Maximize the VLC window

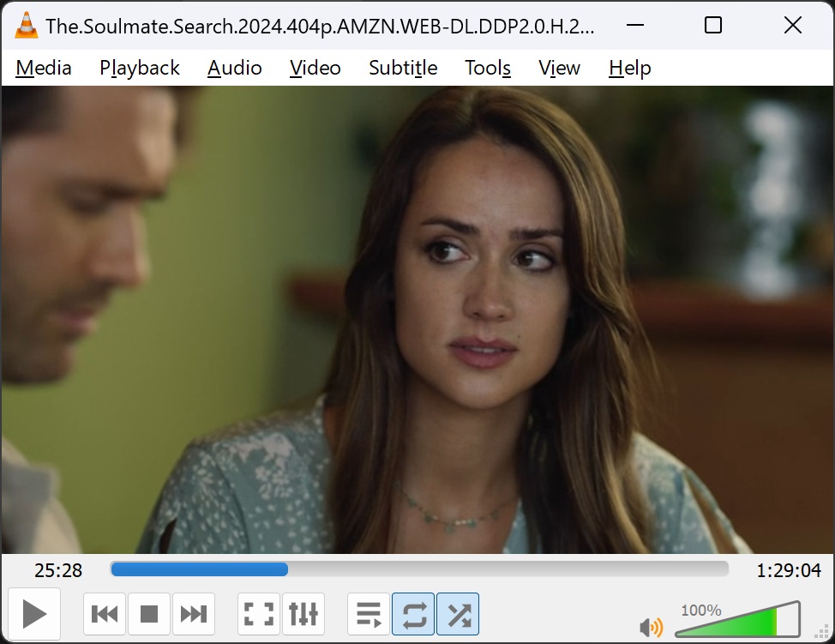(713, 25)
